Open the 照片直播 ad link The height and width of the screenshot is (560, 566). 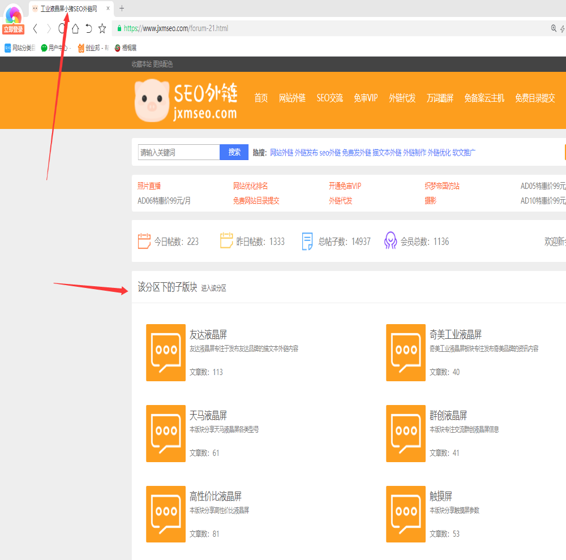(149, 186)
